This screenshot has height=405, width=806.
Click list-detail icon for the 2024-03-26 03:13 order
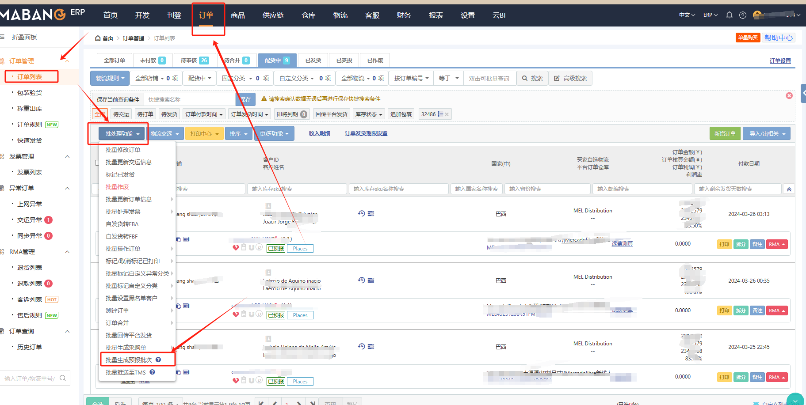coord(371,213)
